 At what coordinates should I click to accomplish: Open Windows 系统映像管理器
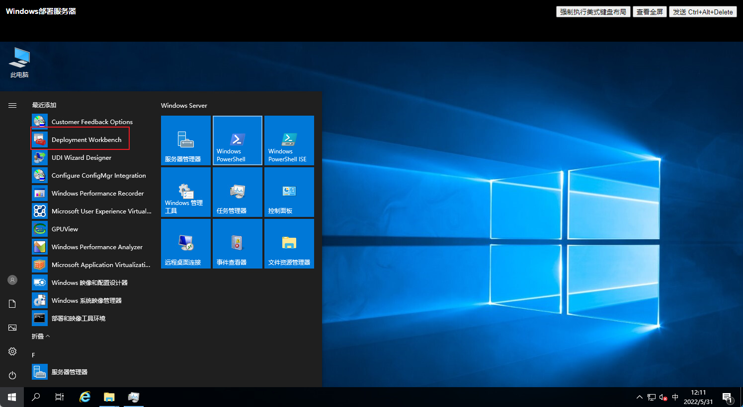[92, 300]
